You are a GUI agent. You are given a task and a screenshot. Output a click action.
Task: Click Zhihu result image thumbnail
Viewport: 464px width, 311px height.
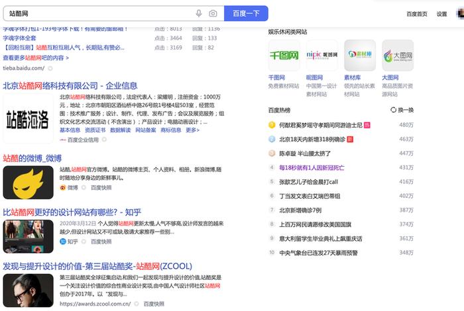click(x=28, y=236)
